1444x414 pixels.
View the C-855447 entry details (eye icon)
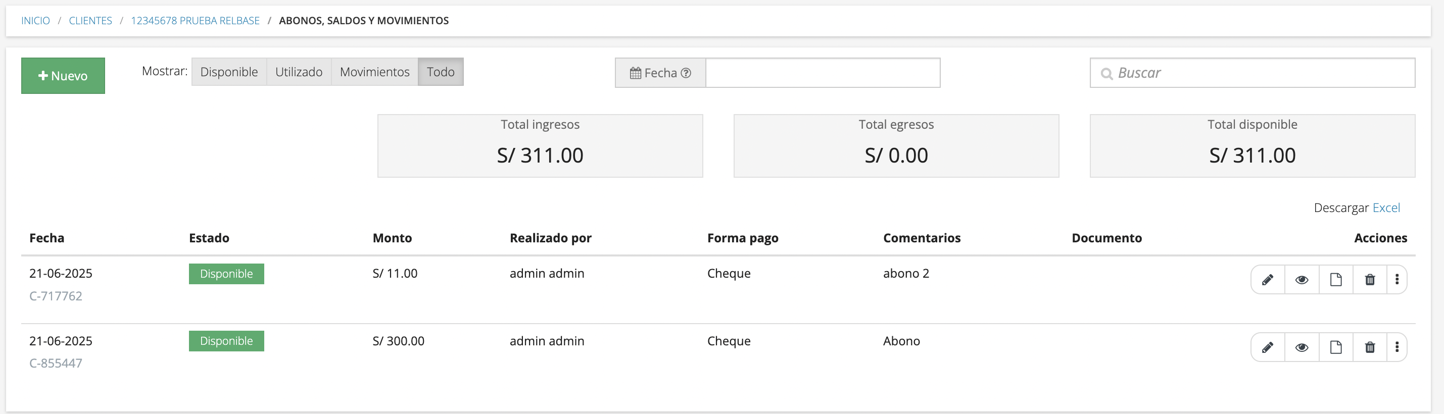coord(1302,347)
